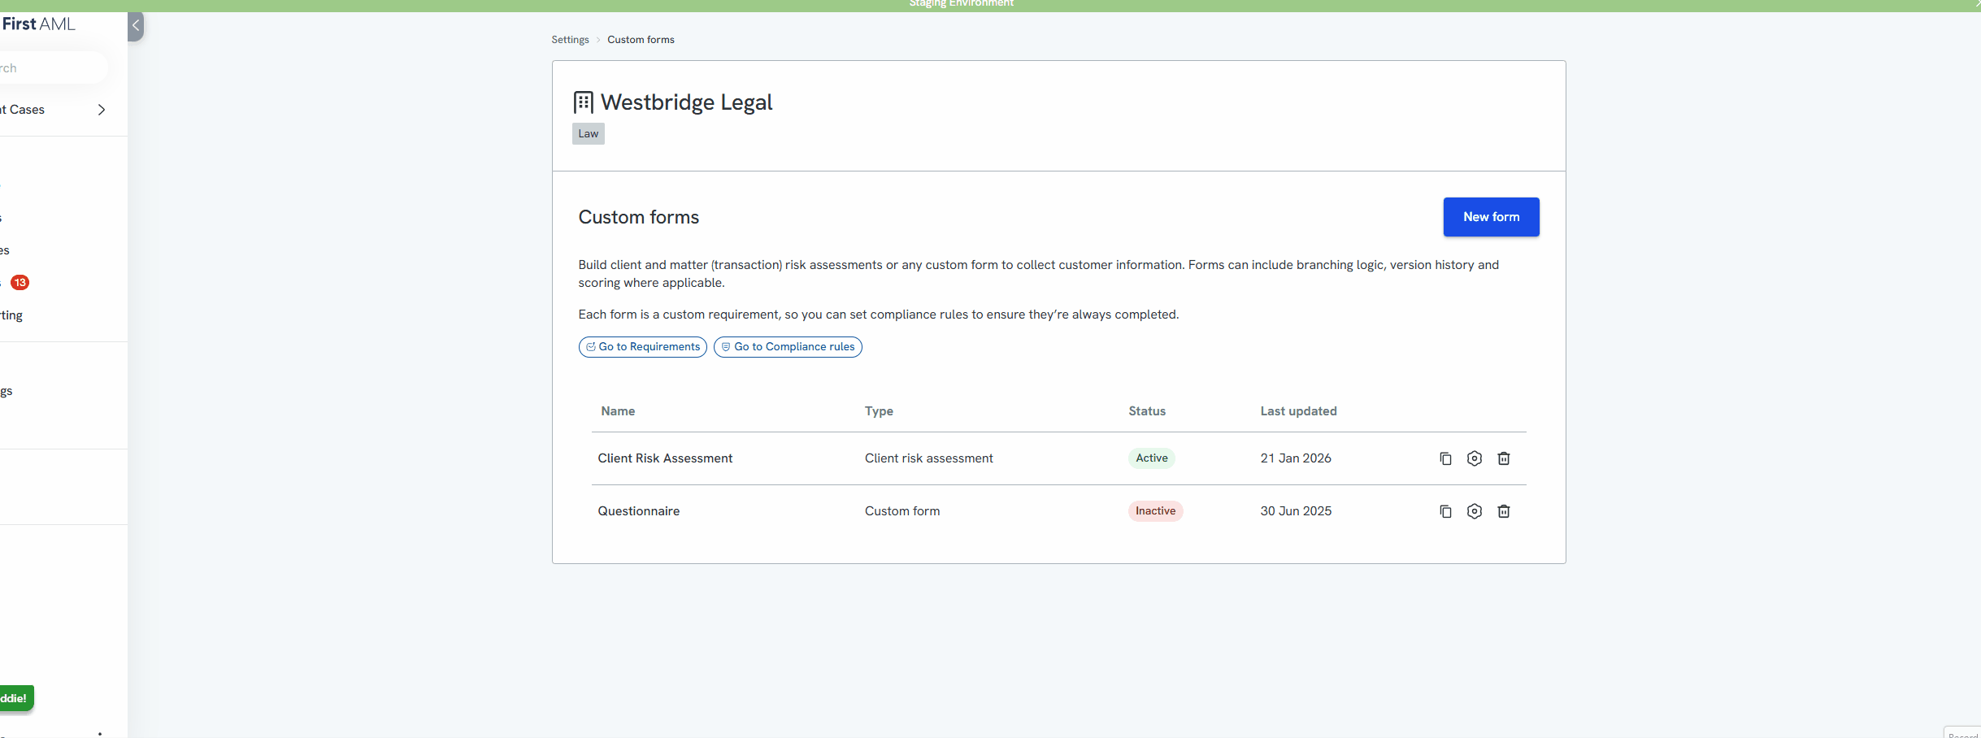Click the 30 Jun 2025 date cell
The image size is (1981, 738).
tap(1296, 511)
